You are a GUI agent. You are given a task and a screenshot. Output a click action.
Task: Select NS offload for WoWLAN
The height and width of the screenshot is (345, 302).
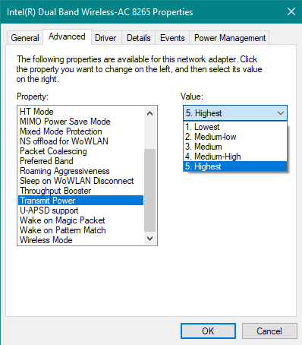[x=80, y=141]
